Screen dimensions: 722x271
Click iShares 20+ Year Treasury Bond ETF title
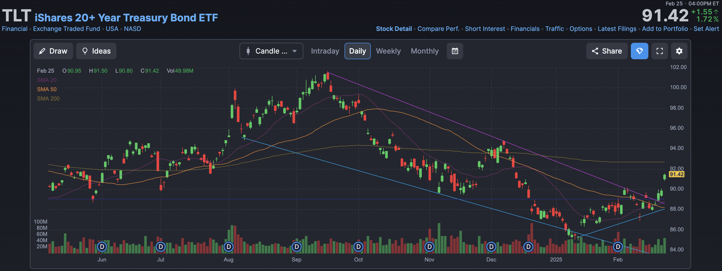126,18
